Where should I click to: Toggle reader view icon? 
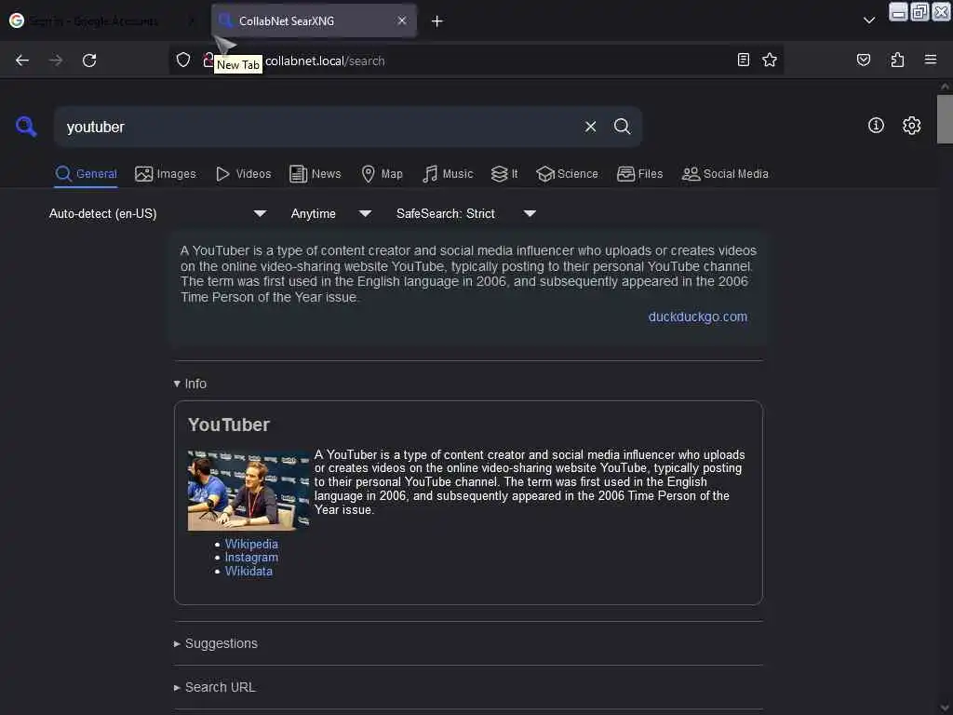coord(744,60)
